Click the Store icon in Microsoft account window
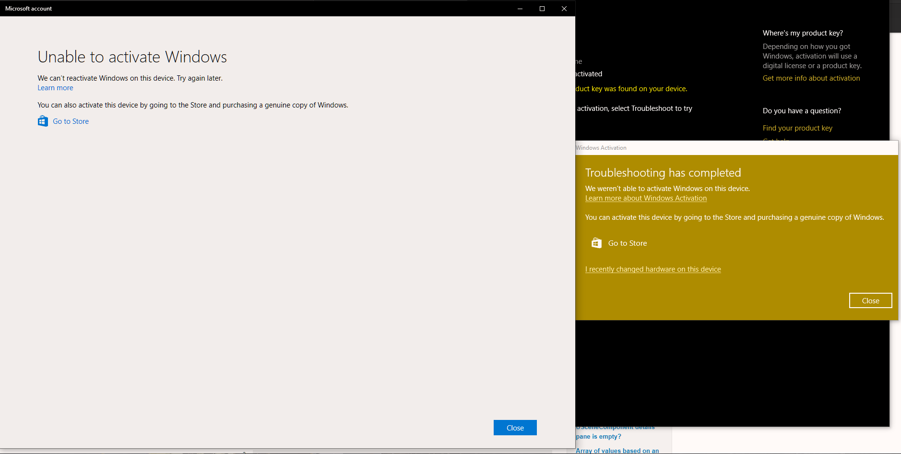Screen dimensions: 901x454 43,121
